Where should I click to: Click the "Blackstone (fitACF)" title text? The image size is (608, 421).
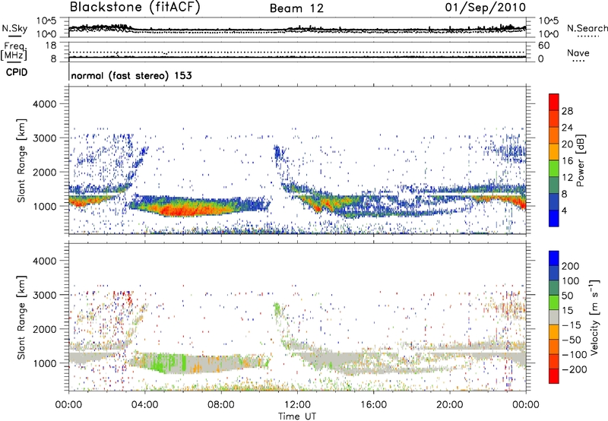(135, 8)
